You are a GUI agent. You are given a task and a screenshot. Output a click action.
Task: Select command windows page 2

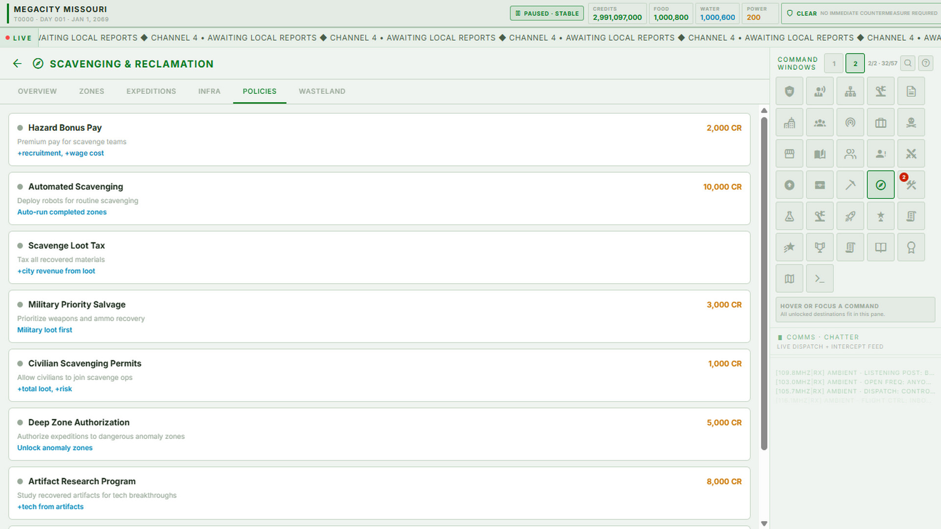[855, 64]
